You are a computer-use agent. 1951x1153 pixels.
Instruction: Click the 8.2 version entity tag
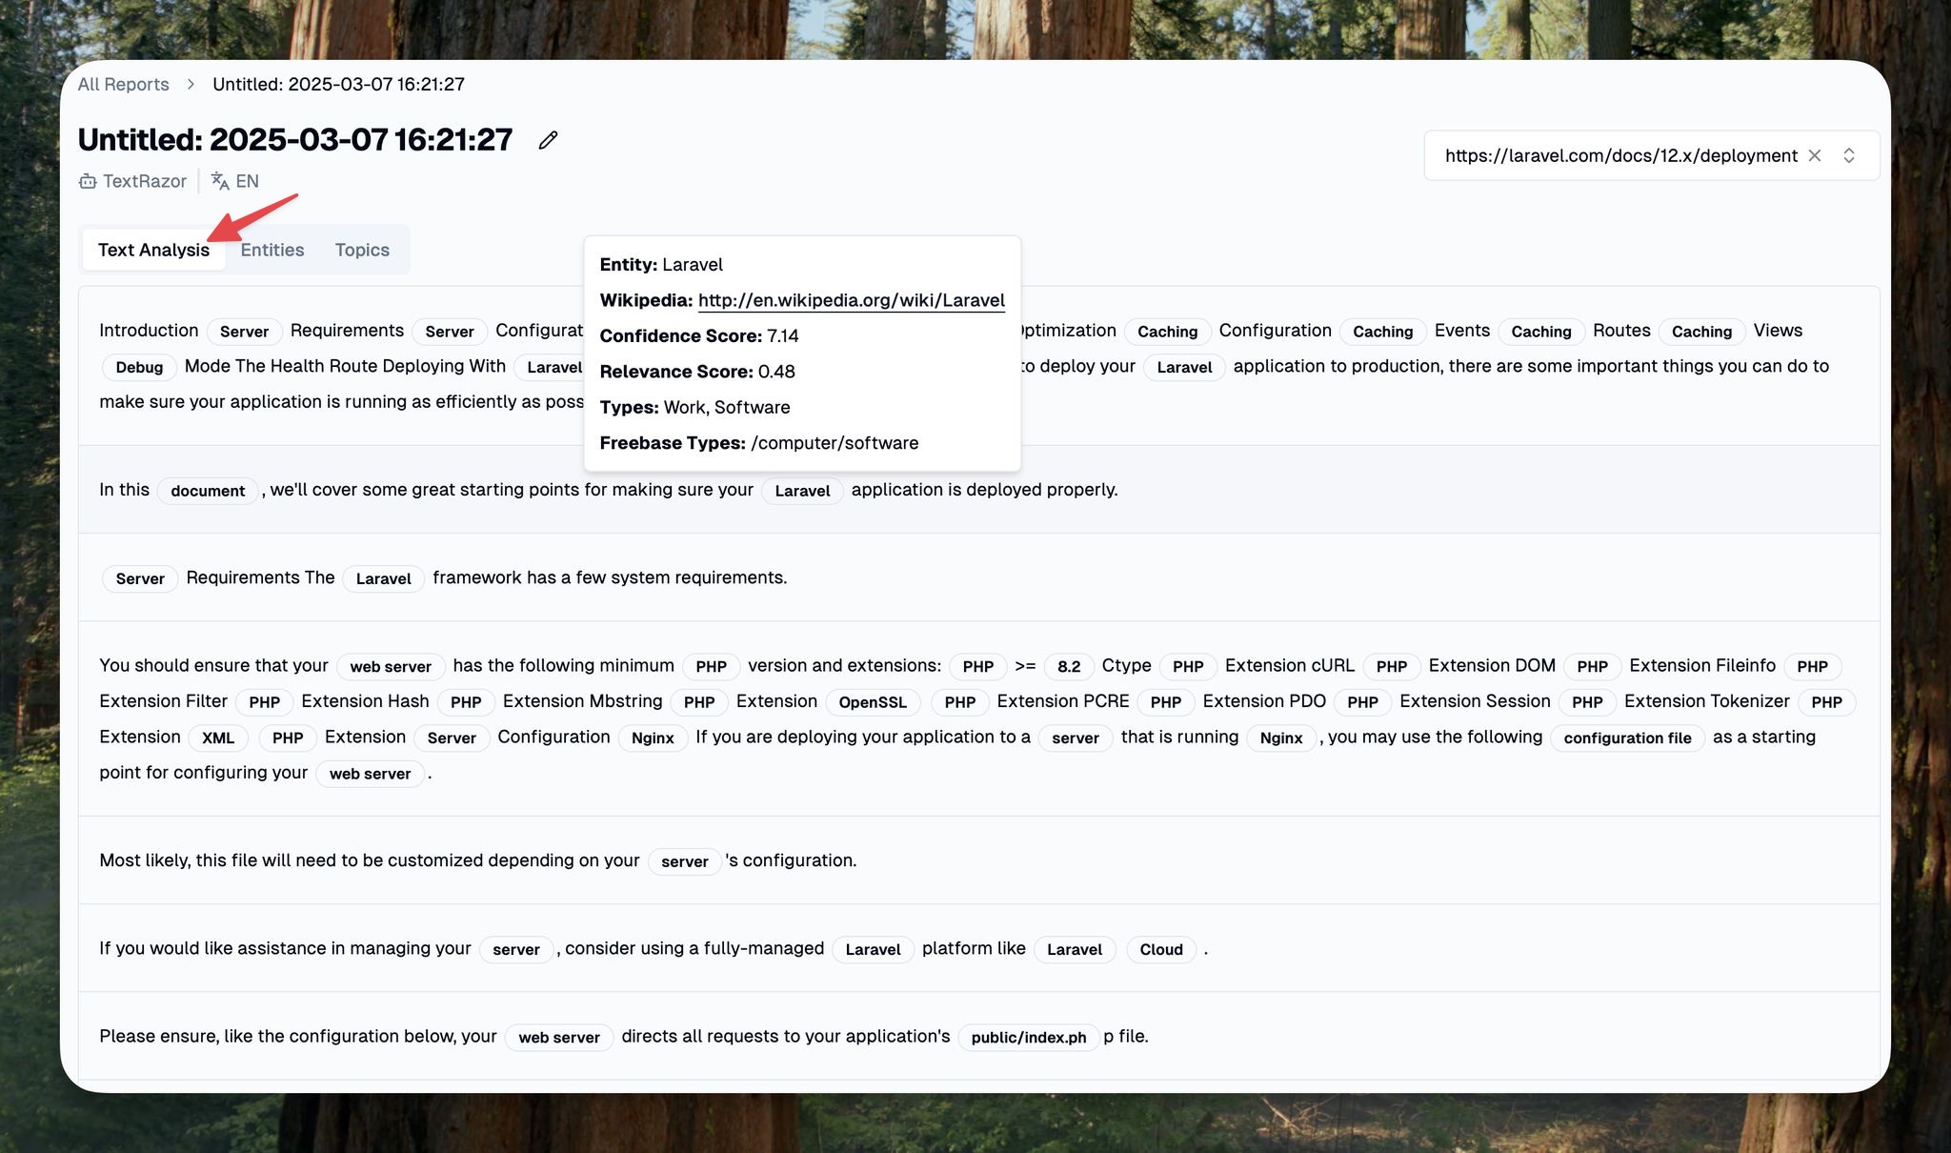[1068, 666]
